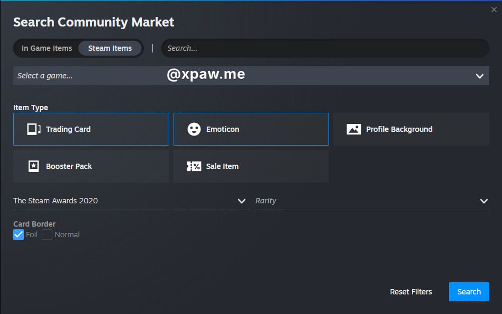Focus the Search text field
Screen dimensions: 502x314
click(324, 48)
